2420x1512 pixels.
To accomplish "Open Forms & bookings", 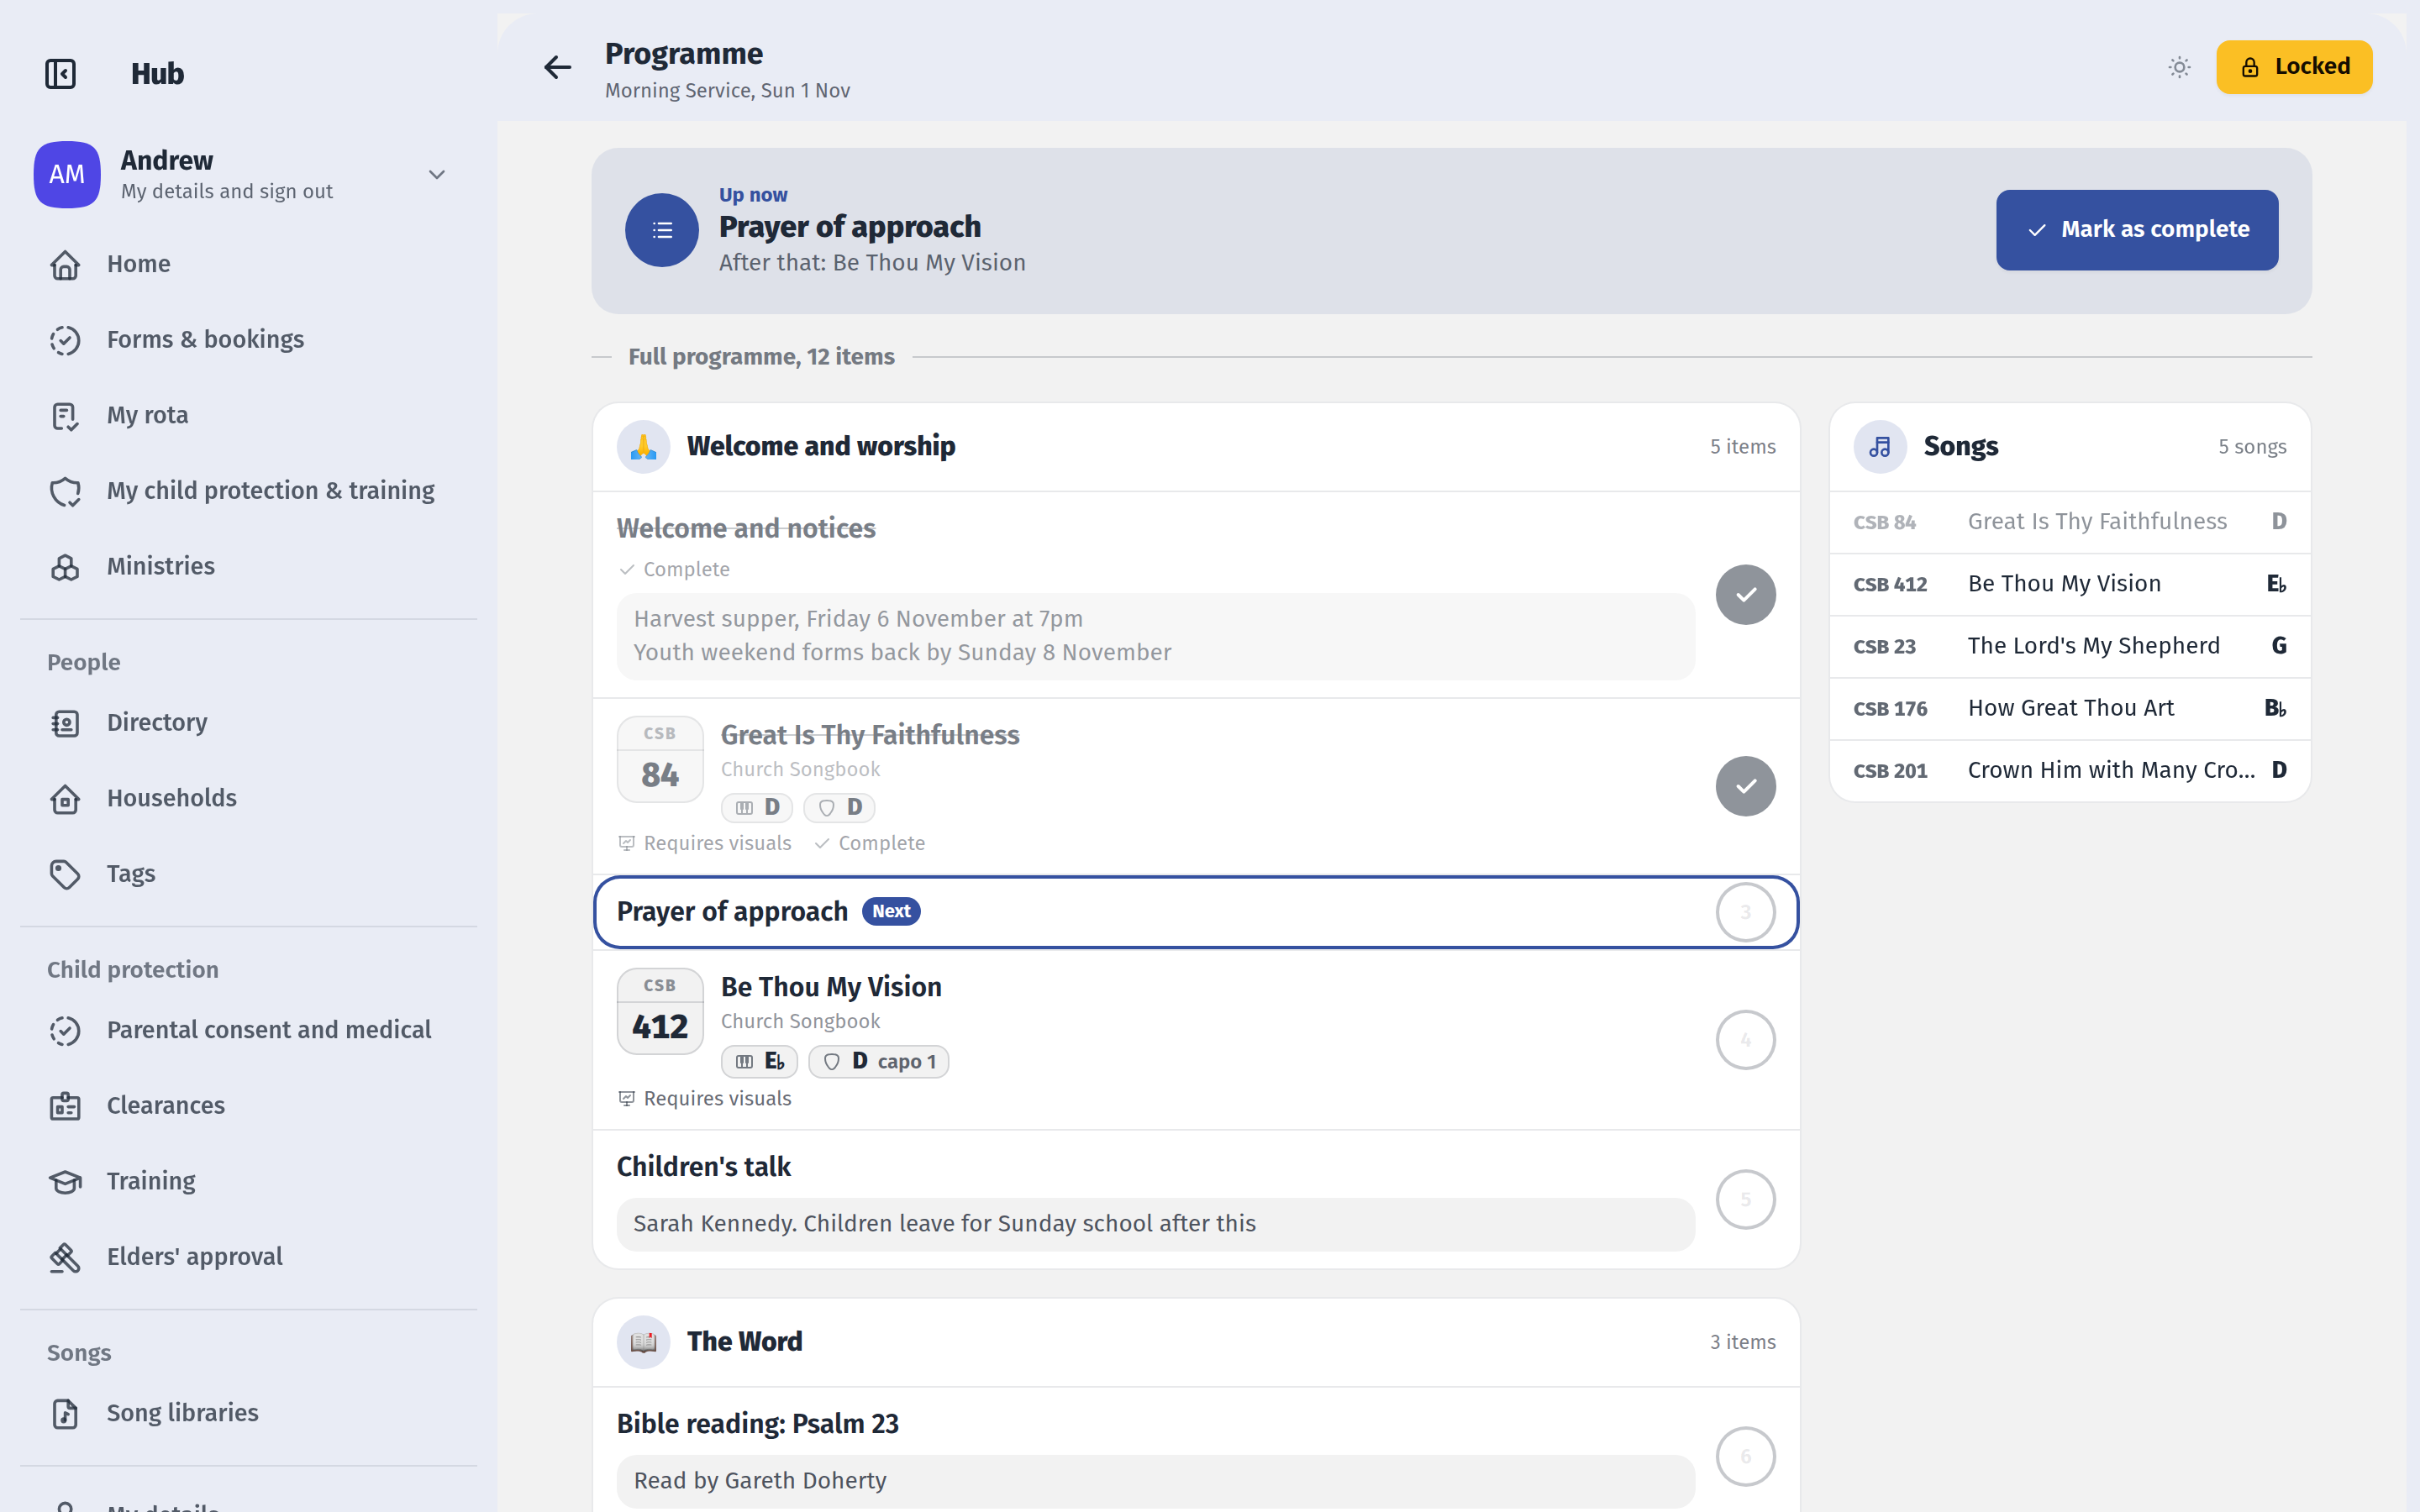I will [248, 340].
